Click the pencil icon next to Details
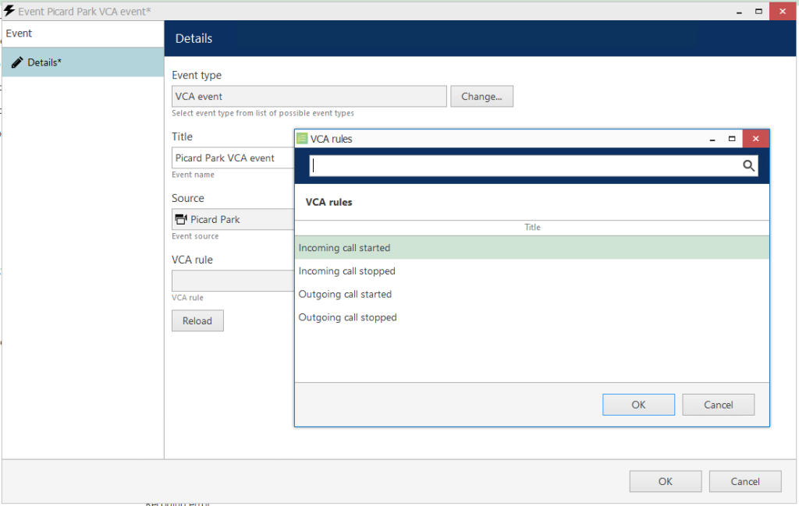Image resolution: width=799 pixels, height=506 pixels. pyautogui.click(x=17, y=62)
